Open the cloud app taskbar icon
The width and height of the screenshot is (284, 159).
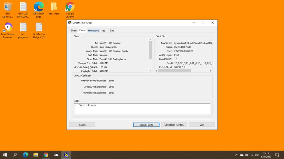pos(56,155)
